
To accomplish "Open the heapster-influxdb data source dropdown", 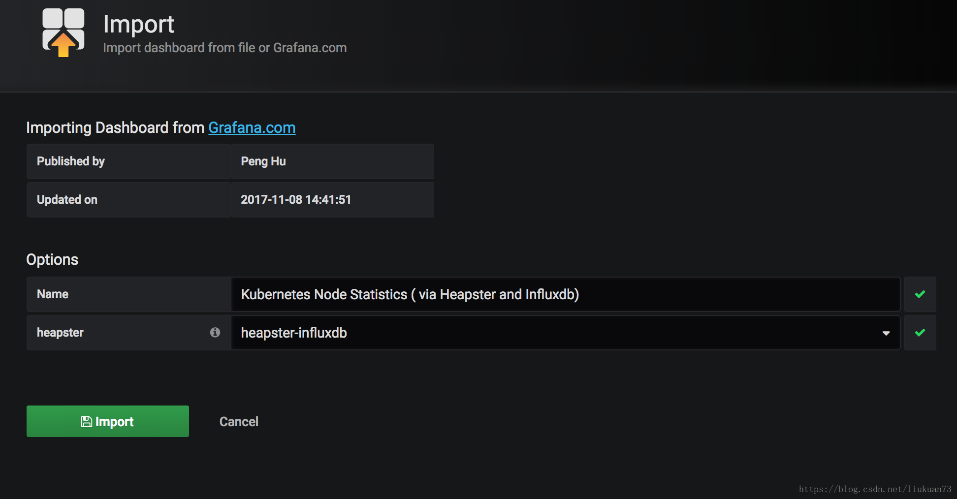I will point(566,333).
